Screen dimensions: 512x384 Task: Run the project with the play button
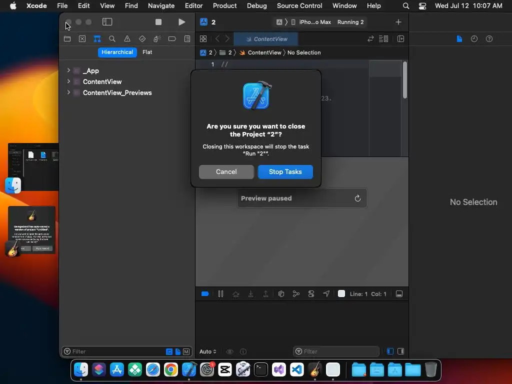[182, 22]
